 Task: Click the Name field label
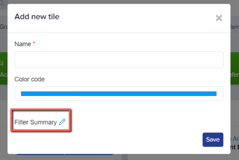pyautogui.click(x=23, y=44)
